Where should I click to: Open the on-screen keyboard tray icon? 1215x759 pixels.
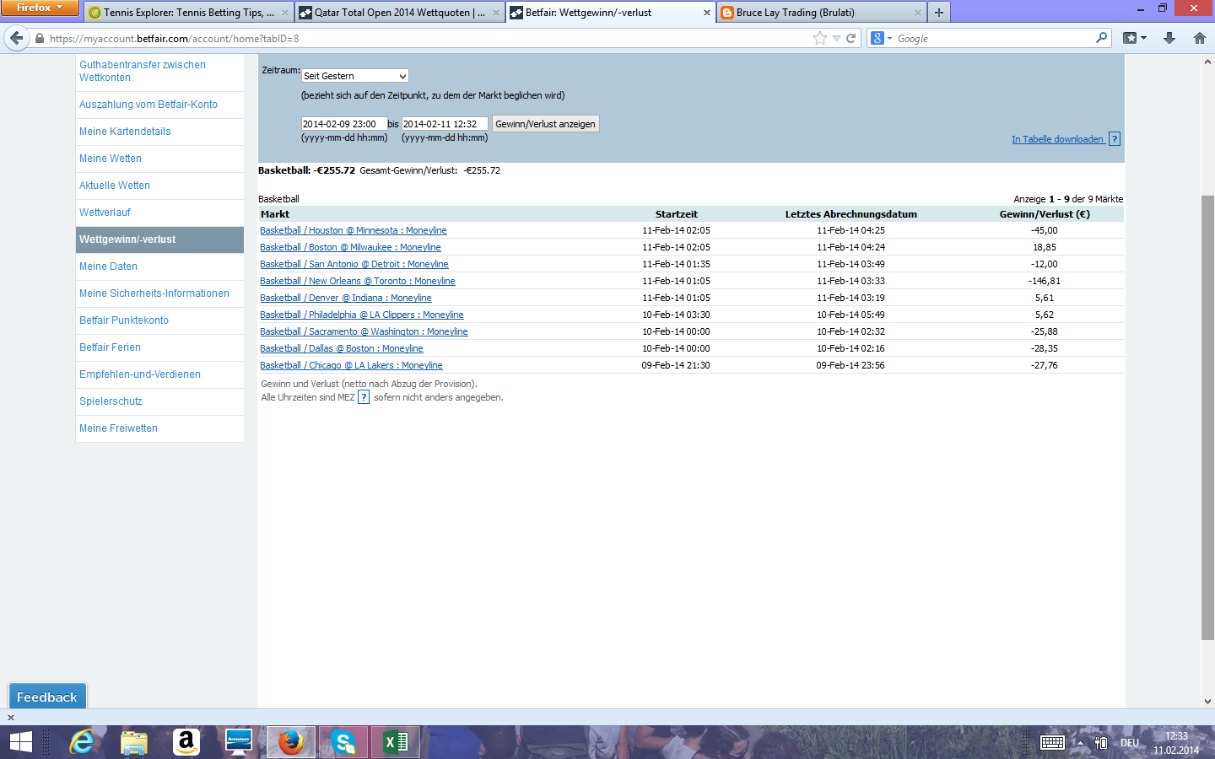1052,742
